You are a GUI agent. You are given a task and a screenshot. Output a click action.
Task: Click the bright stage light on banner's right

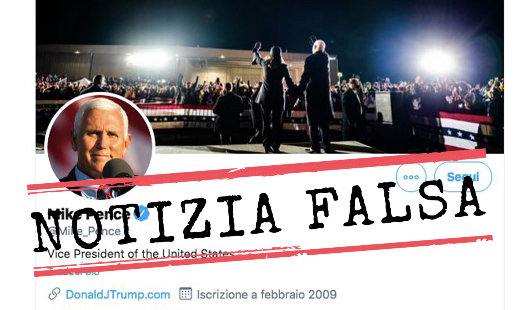(436, 61)
